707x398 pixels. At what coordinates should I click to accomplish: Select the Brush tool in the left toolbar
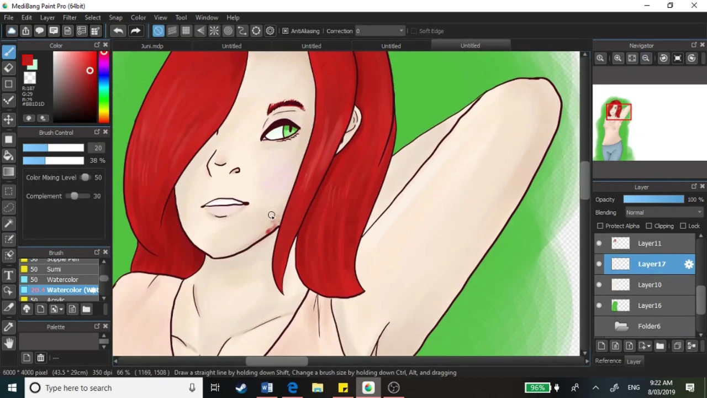[x=8, y=51]
